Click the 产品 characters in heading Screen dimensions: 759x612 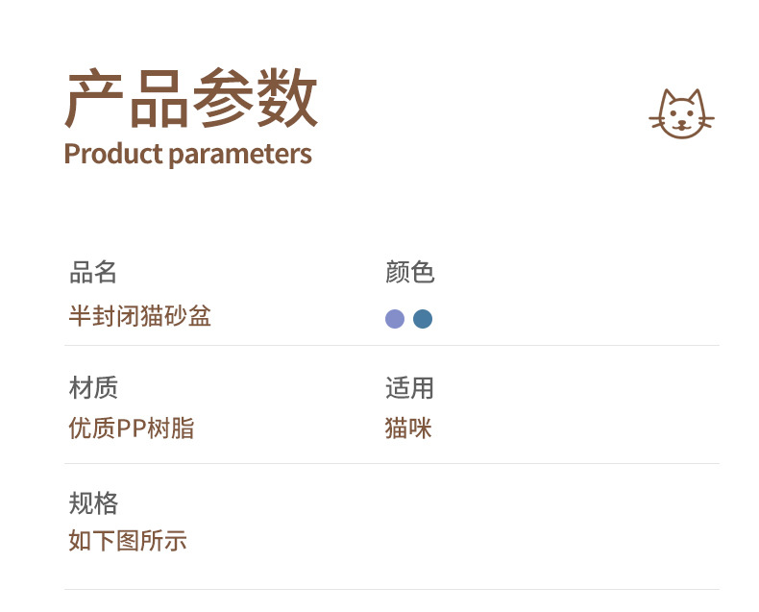coord(127,100)
